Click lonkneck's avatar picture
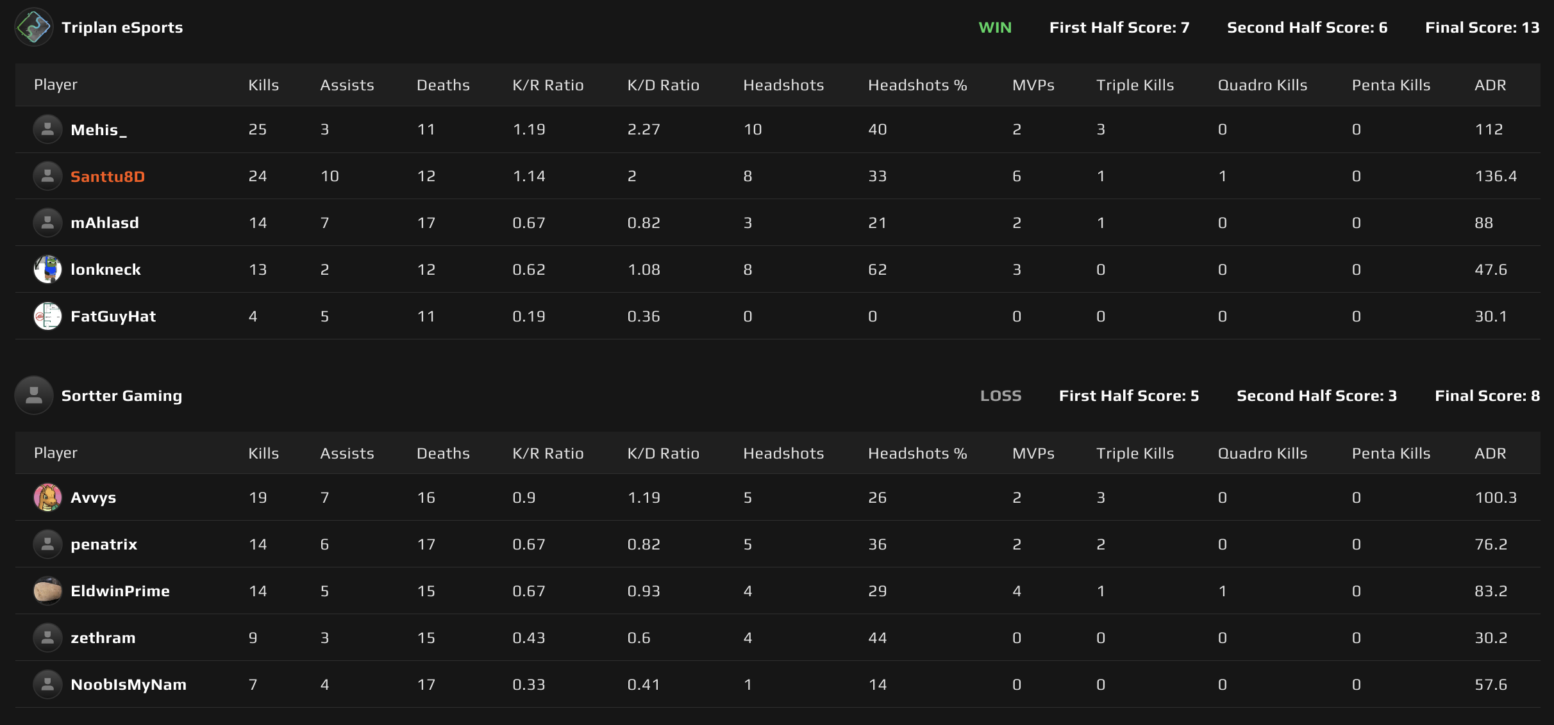The height and width of the screenshot is (725, 1554). 47,269
